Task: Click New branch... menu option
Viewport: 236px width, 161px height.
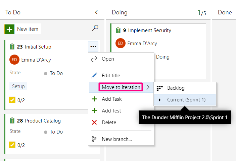Action: tap(116, 139)
